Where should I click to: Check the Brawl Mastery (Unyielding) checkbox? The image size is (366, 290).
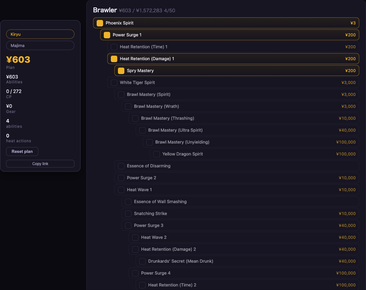click(149, 142)
